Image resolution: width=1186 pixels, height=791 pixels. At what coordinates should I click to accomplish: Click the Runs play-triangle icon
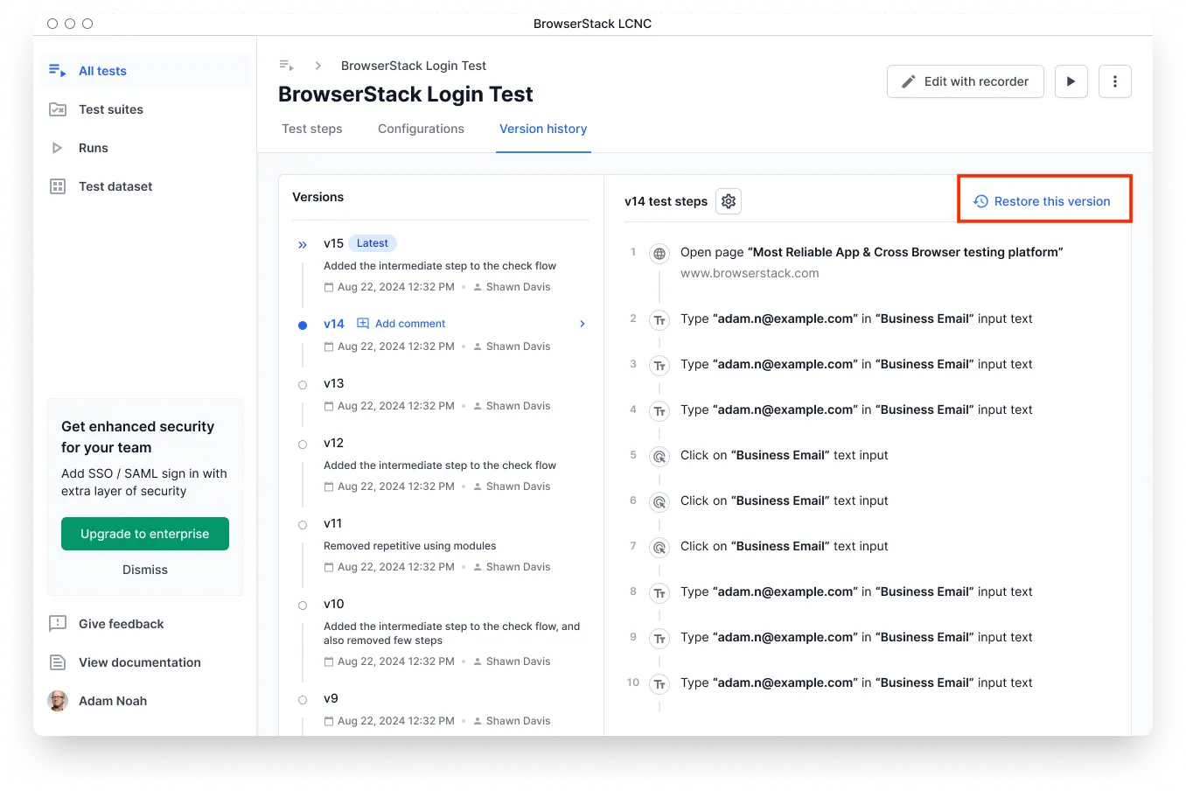tap(58, 148)
